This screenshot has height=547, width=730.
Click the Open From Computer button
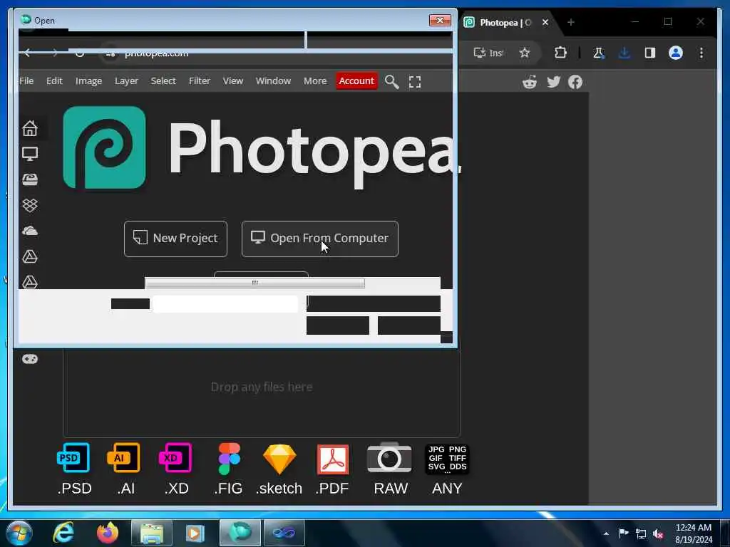click(320, 239)
